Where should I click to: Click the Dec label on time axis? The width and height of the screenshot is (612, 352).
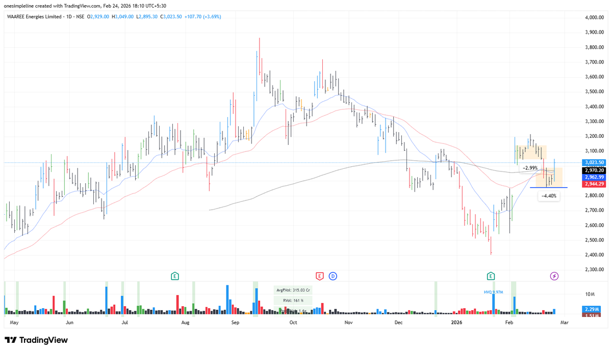tap(399, 322)
